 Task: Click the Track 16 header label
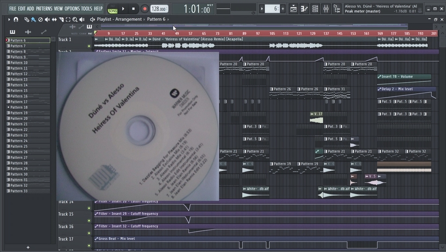66,227
